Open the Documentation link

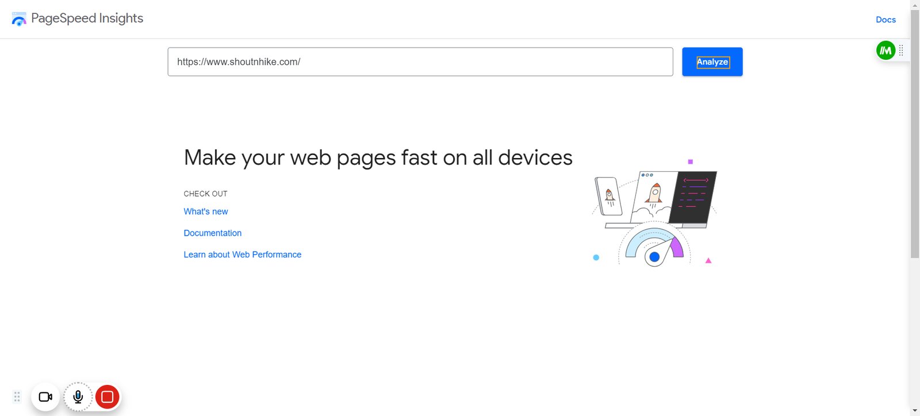point(213,233)
